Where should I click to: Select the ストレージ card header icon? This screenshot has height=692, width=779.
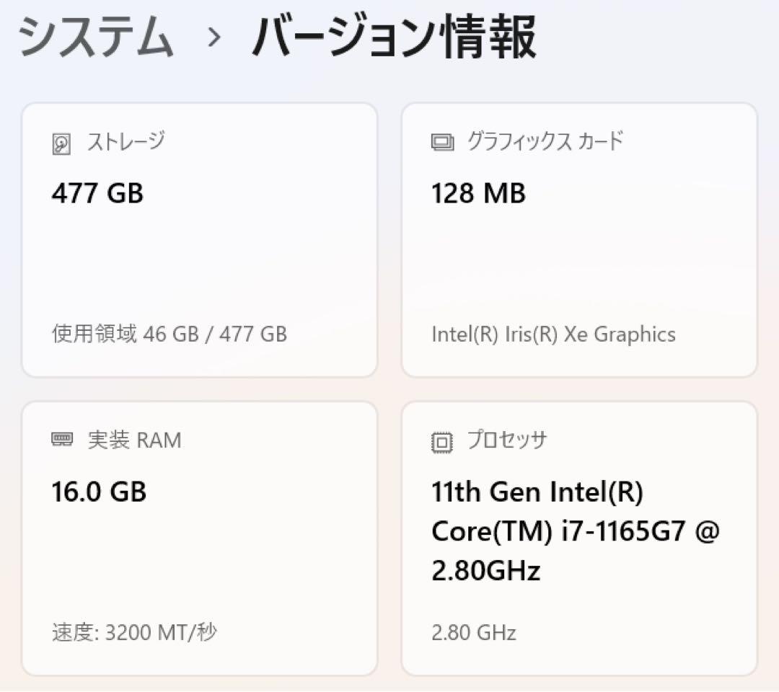[x=61, y=141]
